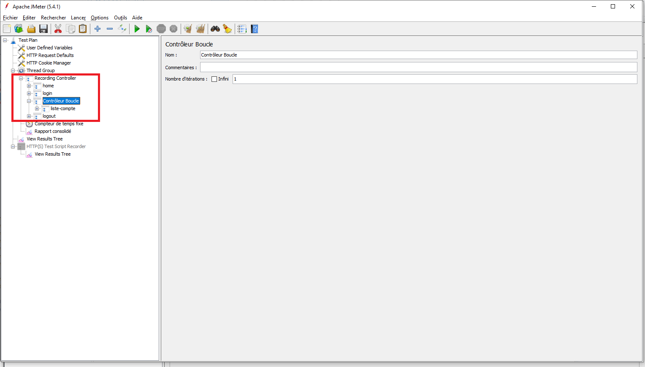Viewport: 645px width, 367px height.
Task: Select HTTP Cookie Manager element
Action: click(x=49, y=63)
